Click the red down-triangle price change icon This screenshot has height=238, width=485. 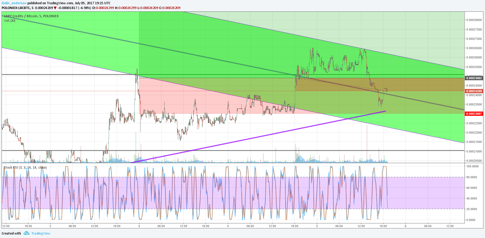click(55, 8)
